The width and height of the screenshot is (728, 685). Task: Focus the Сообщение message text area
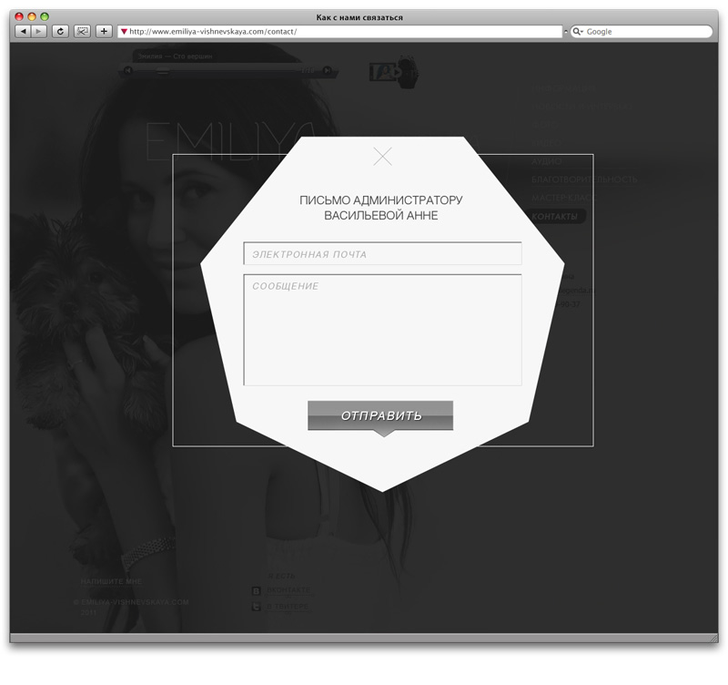click(x=382, y=330)
